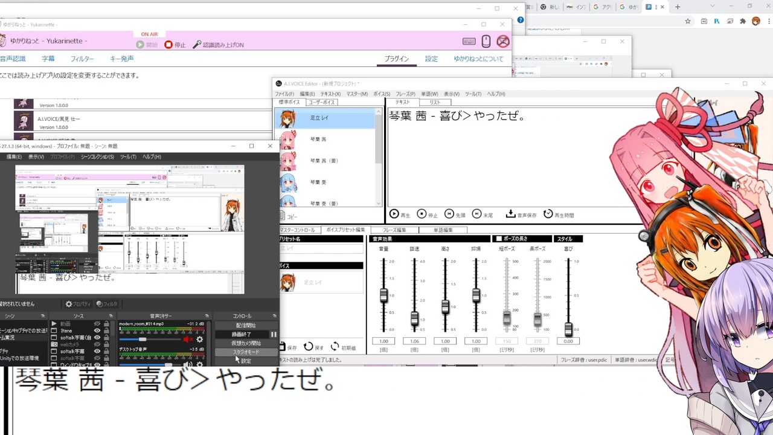Click the 話速 speech speed slider handle

tap(415, 318)
